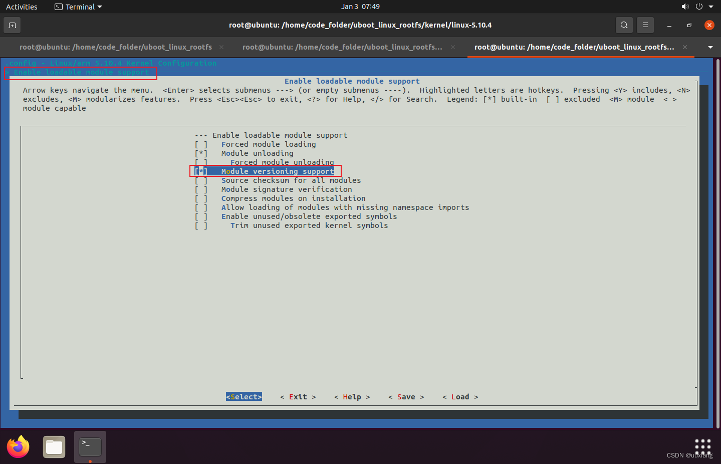Click the < Help > button
Image resolution: width=721 pixels, height=464 pixels.
pos(352,397)
